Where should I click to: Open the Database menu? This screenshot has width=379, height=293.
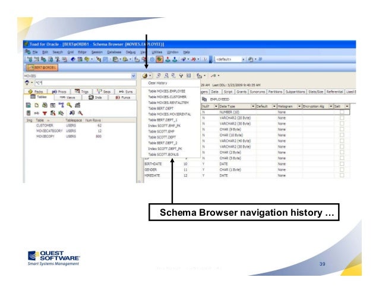tap(114, 52)
